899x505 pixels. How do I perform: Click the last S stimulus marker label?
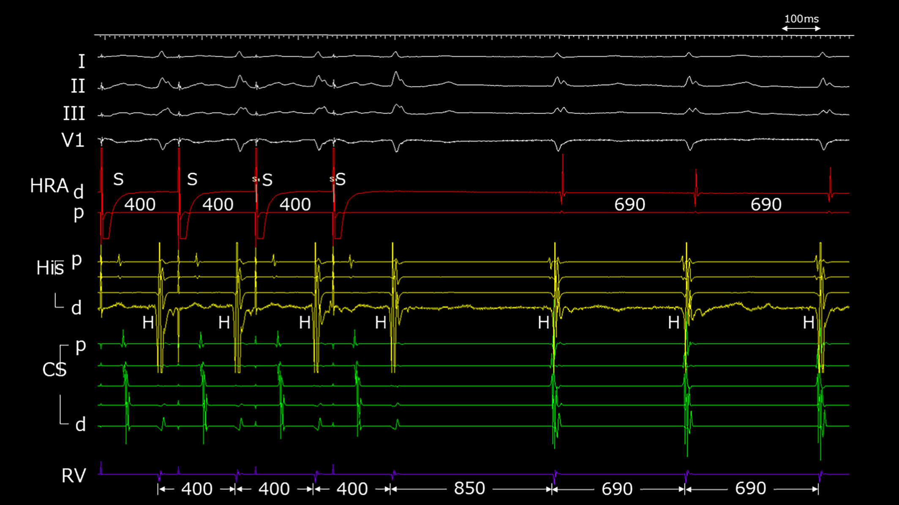point(341,179)
